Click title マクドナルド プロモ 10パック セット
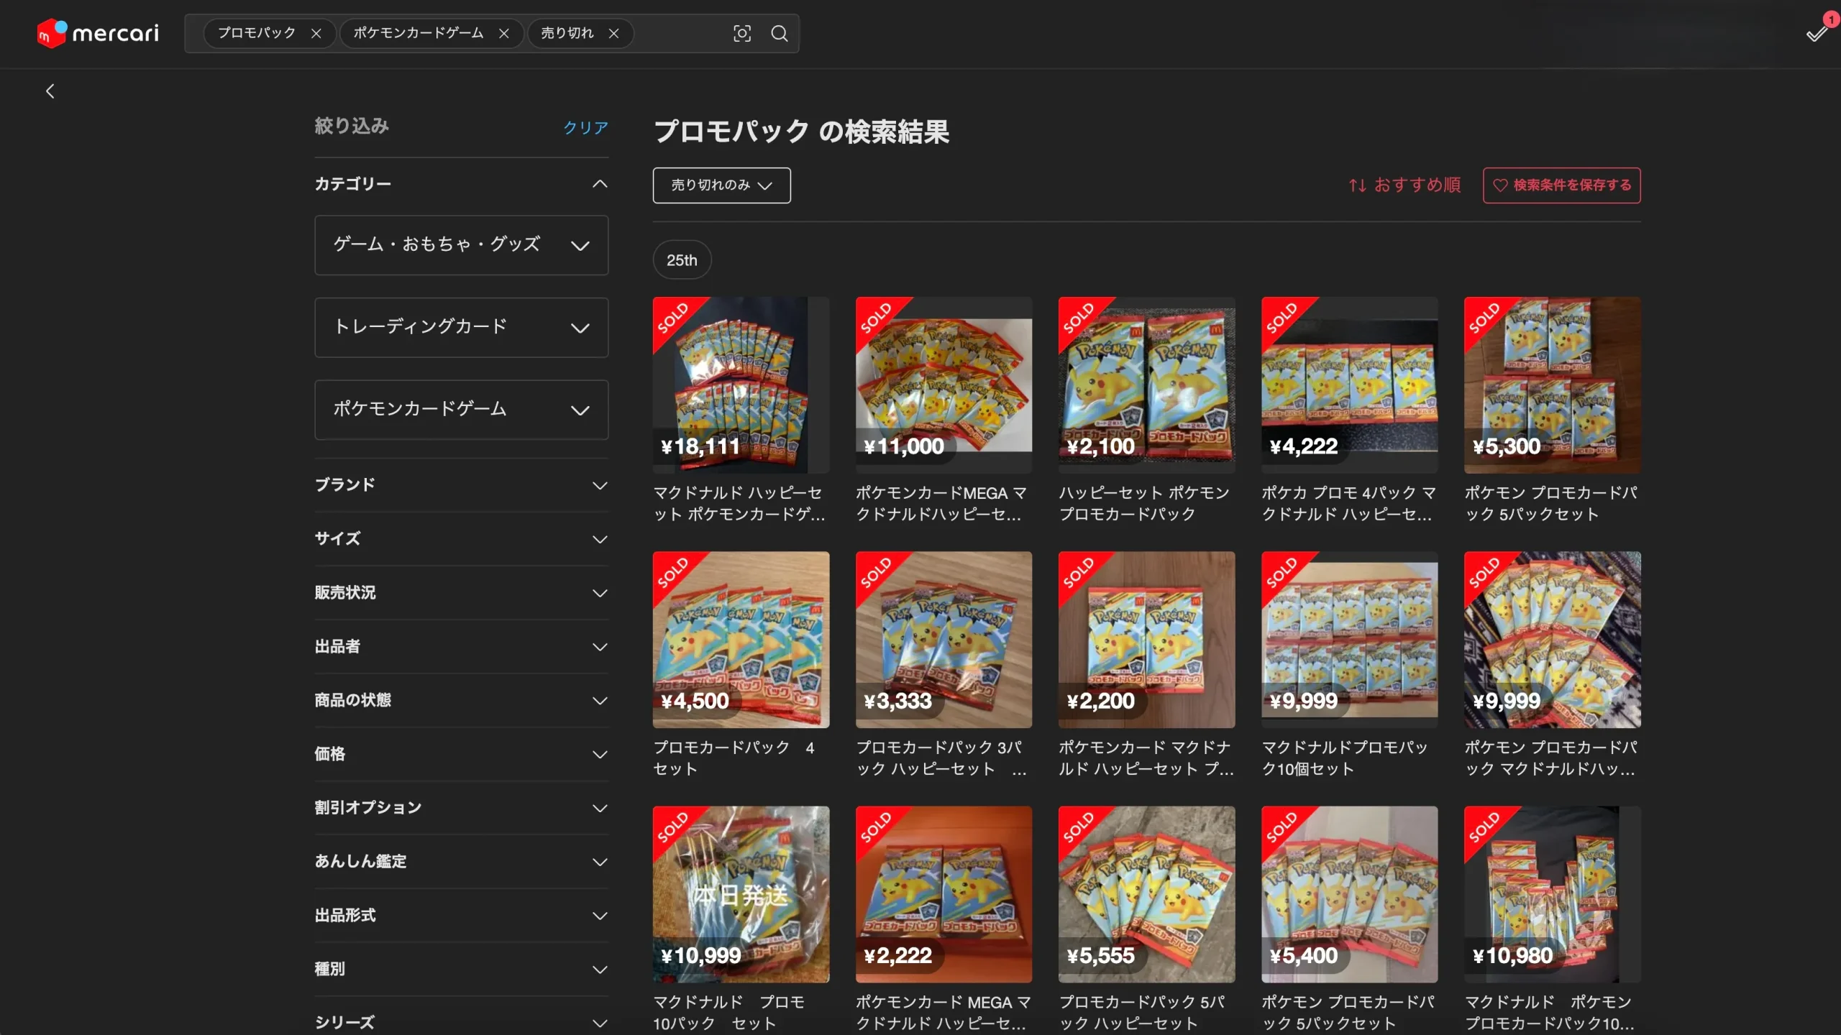Image resolution: width=1841 pixels, height=1035 pixels. 728,1013
